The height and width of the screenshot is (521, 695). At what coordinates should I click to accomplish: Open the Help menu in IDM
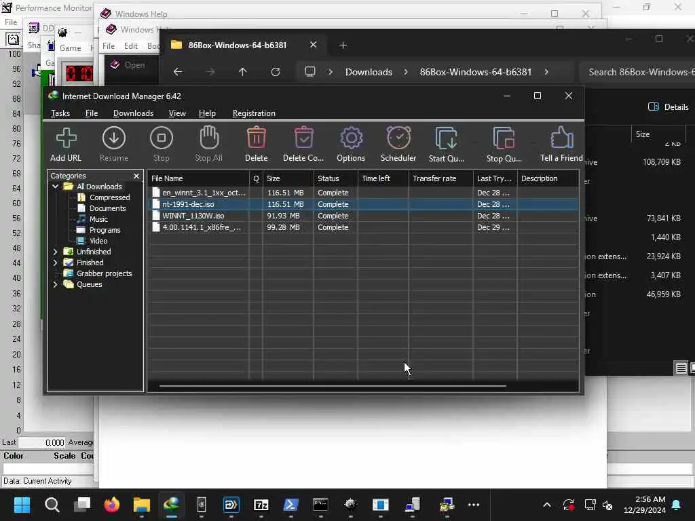pyautogui.click(x=207, y=113)
